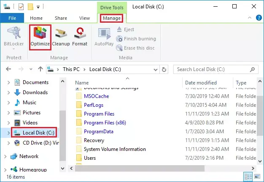Expand the CD Drive (D:) tree node
This screenshot has width=264, height=182.
[9, 143]
